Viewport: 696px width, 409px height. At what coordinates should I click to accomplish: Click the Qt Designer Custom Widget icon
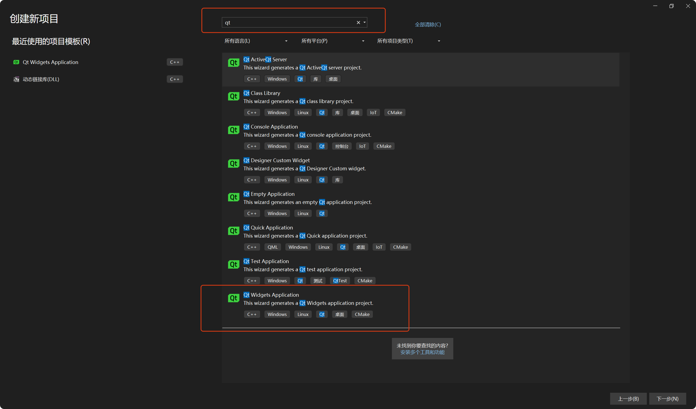(x=233, y=164)
